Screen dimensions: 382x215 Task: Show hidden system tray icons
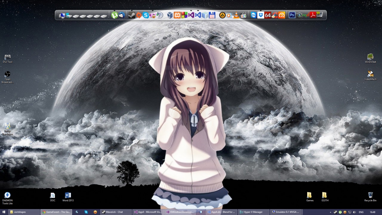[330, 212]
